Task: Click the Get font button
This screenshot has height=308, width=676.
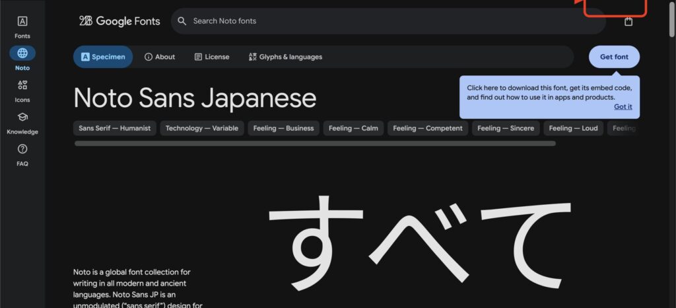Action: tap(614, 56)
